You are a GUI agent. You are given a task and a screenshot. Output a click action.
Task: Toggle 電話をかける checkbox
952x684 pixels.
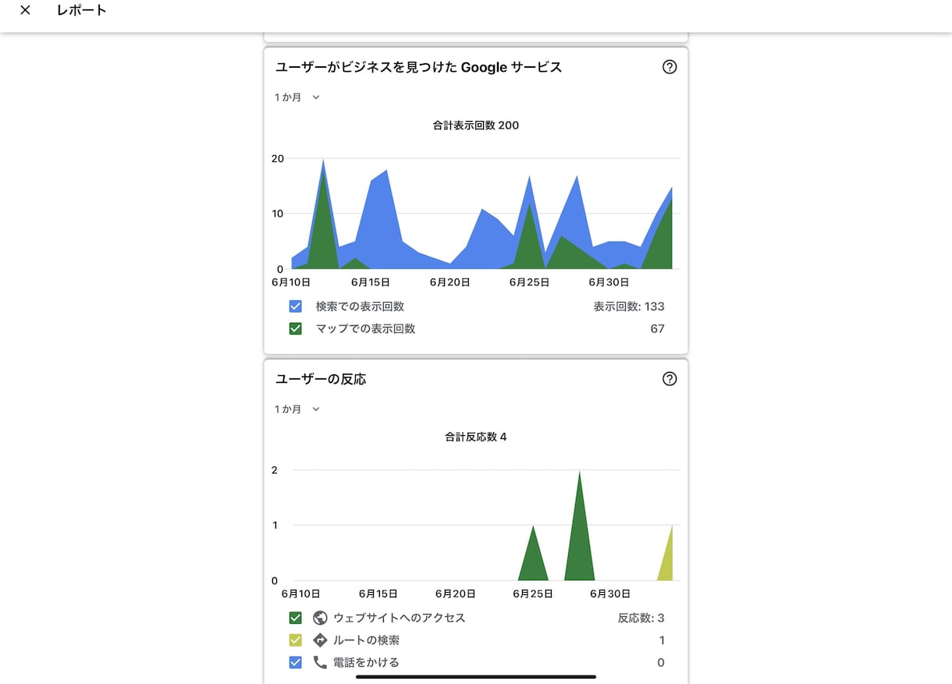295,662
